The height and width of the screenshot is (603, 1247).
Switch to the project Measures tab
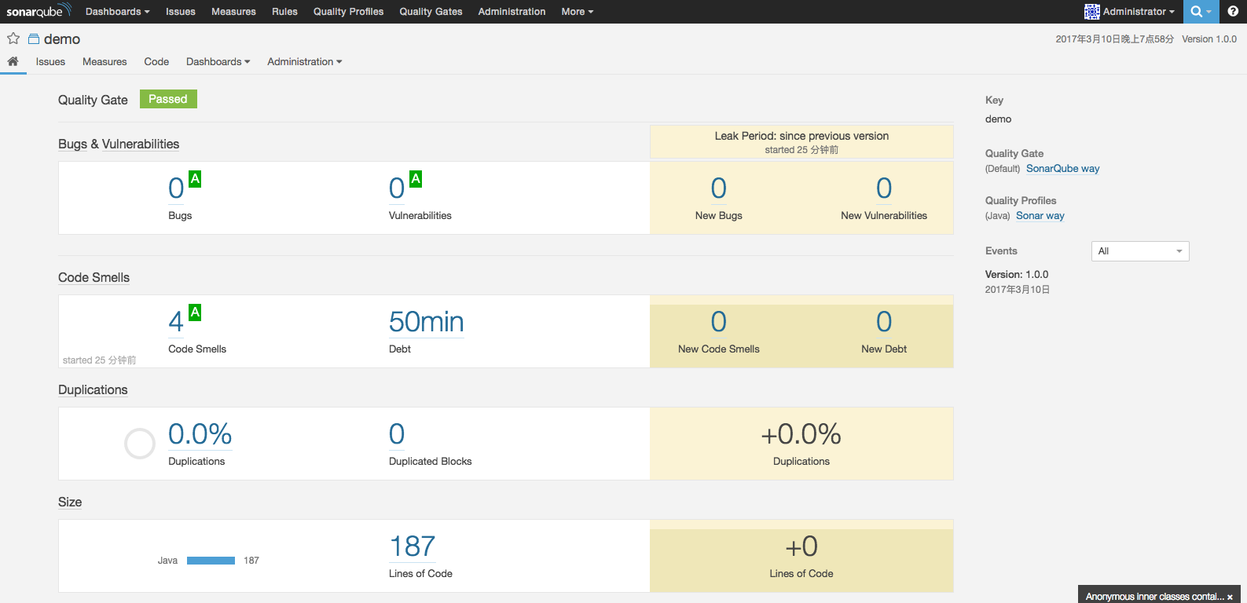point(105,62)
